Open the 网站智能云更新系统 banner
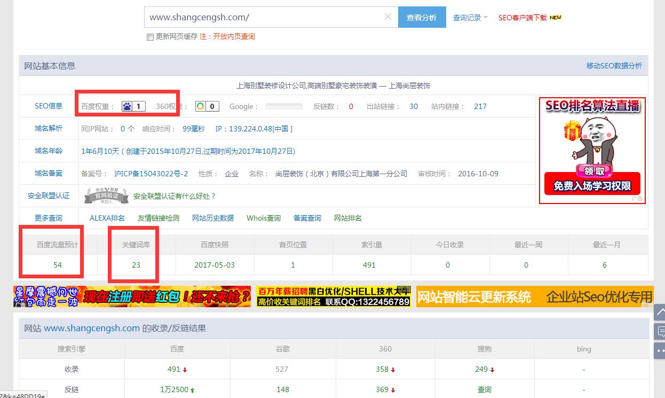The width and height of the screenshot is (665, 398). point(534,296)
